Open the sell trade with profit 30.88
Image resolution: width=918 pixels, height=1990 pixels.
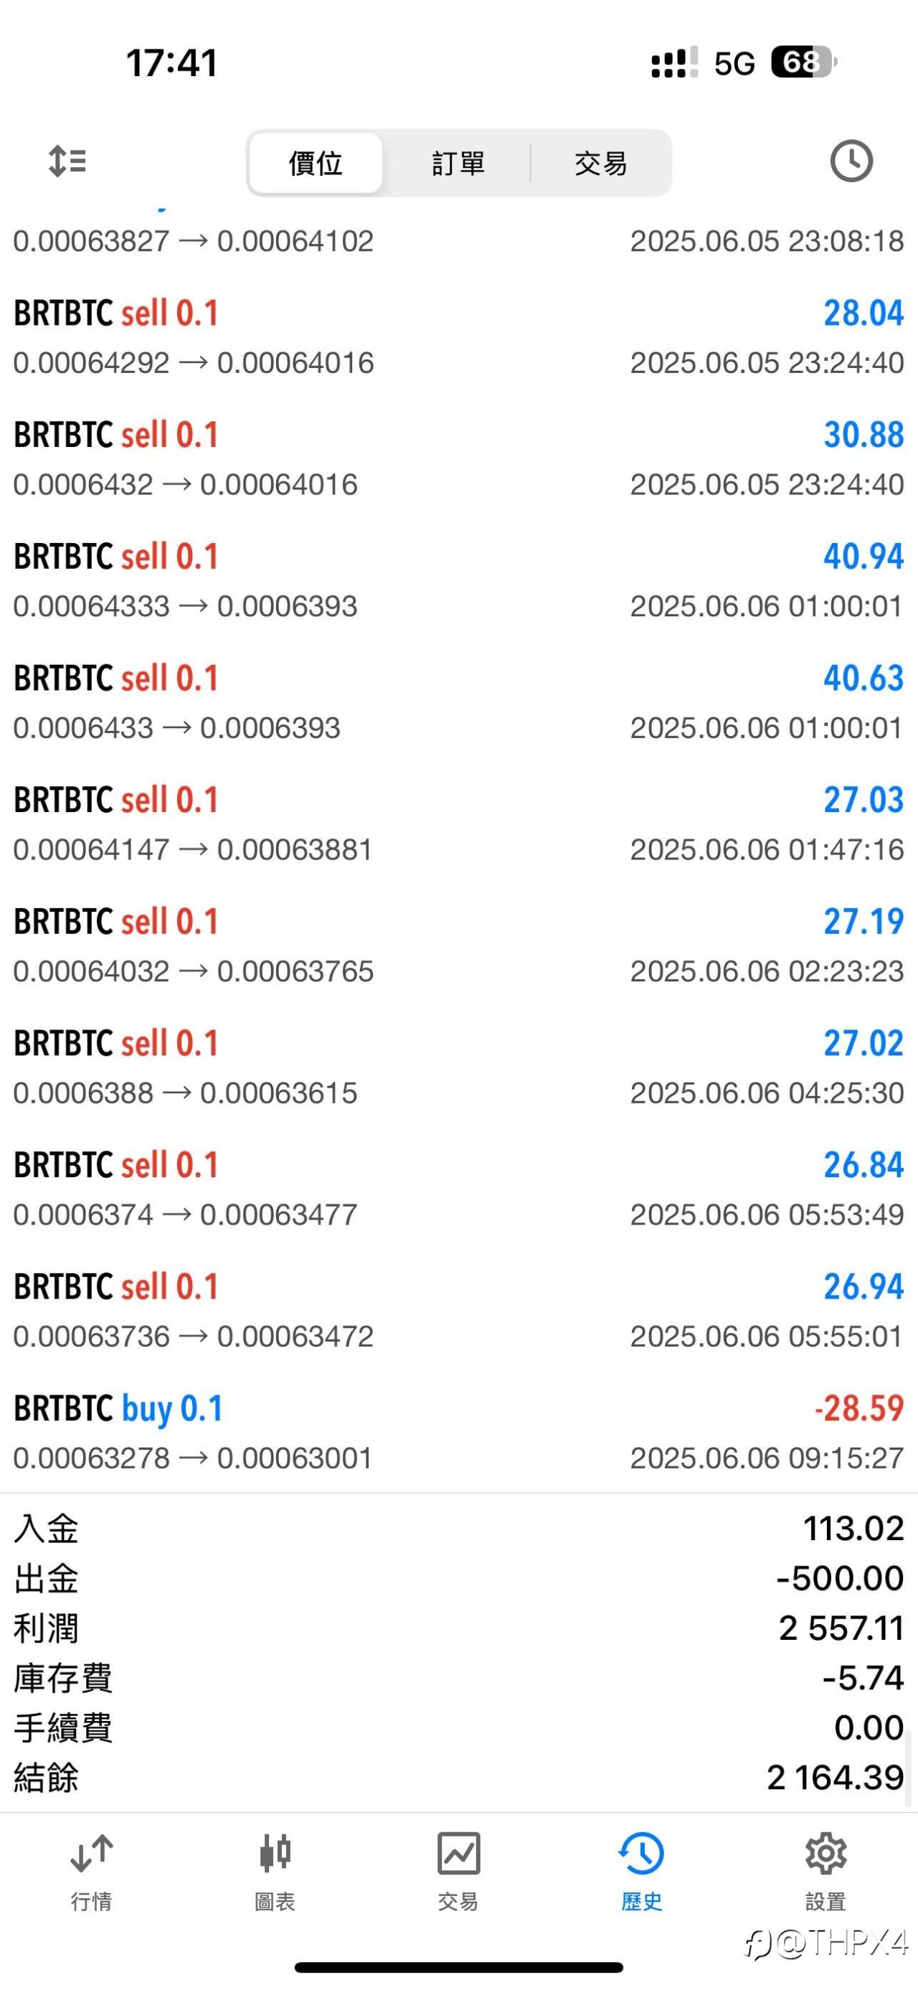[x=458, y=459]
